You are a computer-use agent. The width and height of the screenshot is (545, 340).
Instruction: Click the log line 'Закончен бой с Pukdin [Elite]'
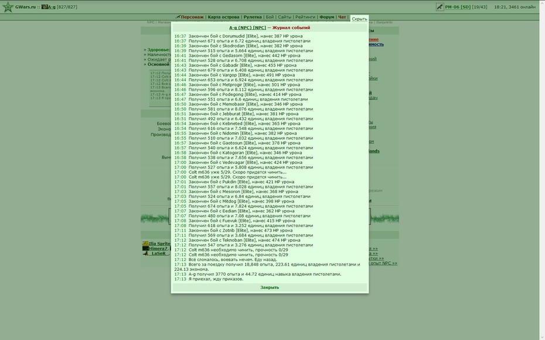[234, 182]
